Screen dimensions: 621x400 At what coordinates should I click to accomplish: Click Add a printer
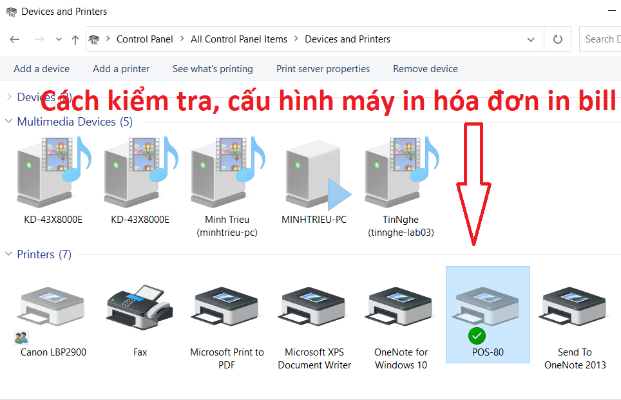(120, 68)
